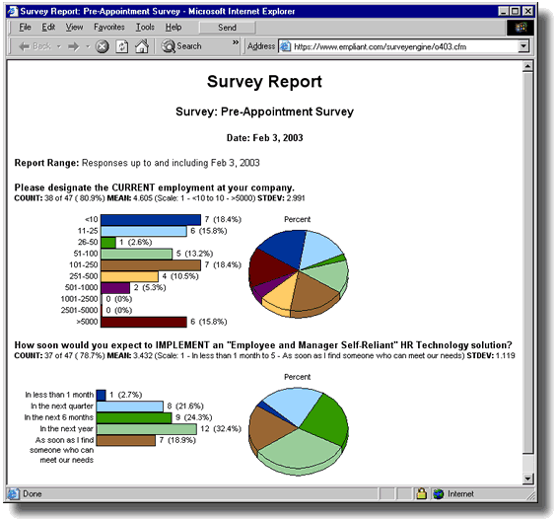Image resolution: width=556 pixels, height=519 pixels.
Task: Open the View menu
Action: [x=74, y=28]
